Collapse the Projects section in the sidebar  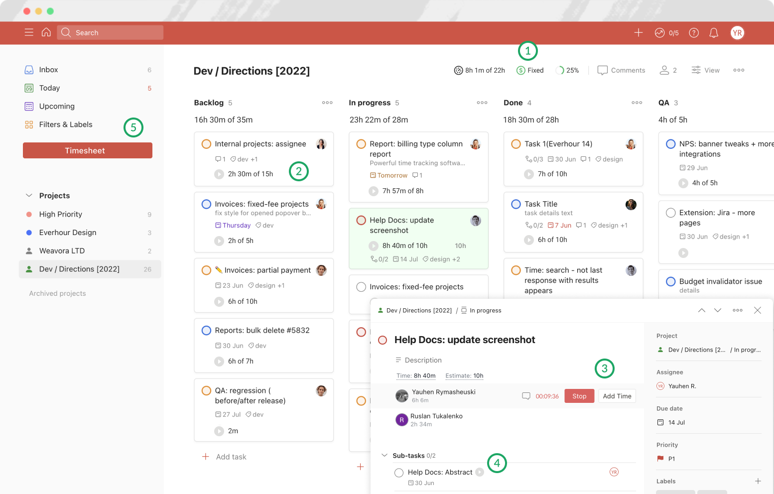[28, 195]
